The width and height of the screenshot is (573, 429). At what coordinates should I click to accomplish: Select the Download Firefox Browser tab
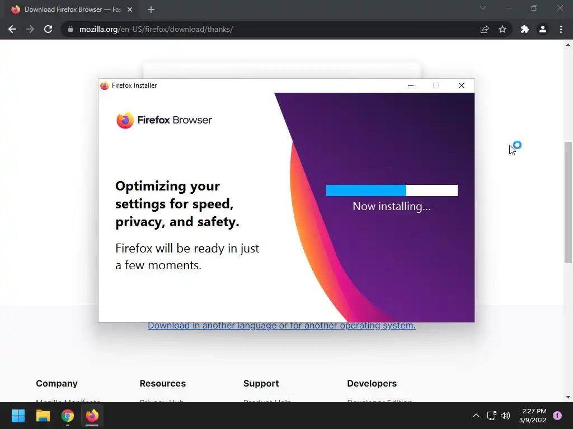[x=72, y=9]
